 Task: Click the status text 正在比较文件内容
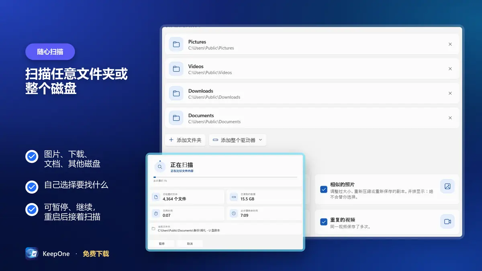pos(182,171)
